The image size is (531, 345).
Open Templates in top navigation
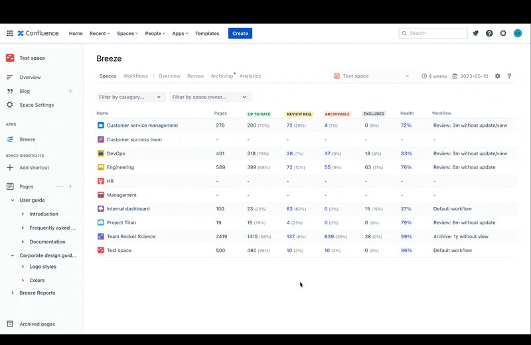tap(207, 34)
